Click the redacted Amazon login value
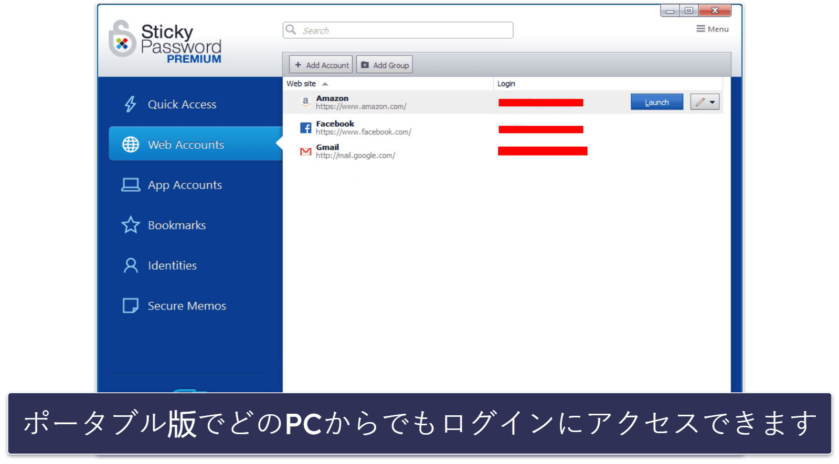This screenshot has height=464, width=839. tap(541, 103)
